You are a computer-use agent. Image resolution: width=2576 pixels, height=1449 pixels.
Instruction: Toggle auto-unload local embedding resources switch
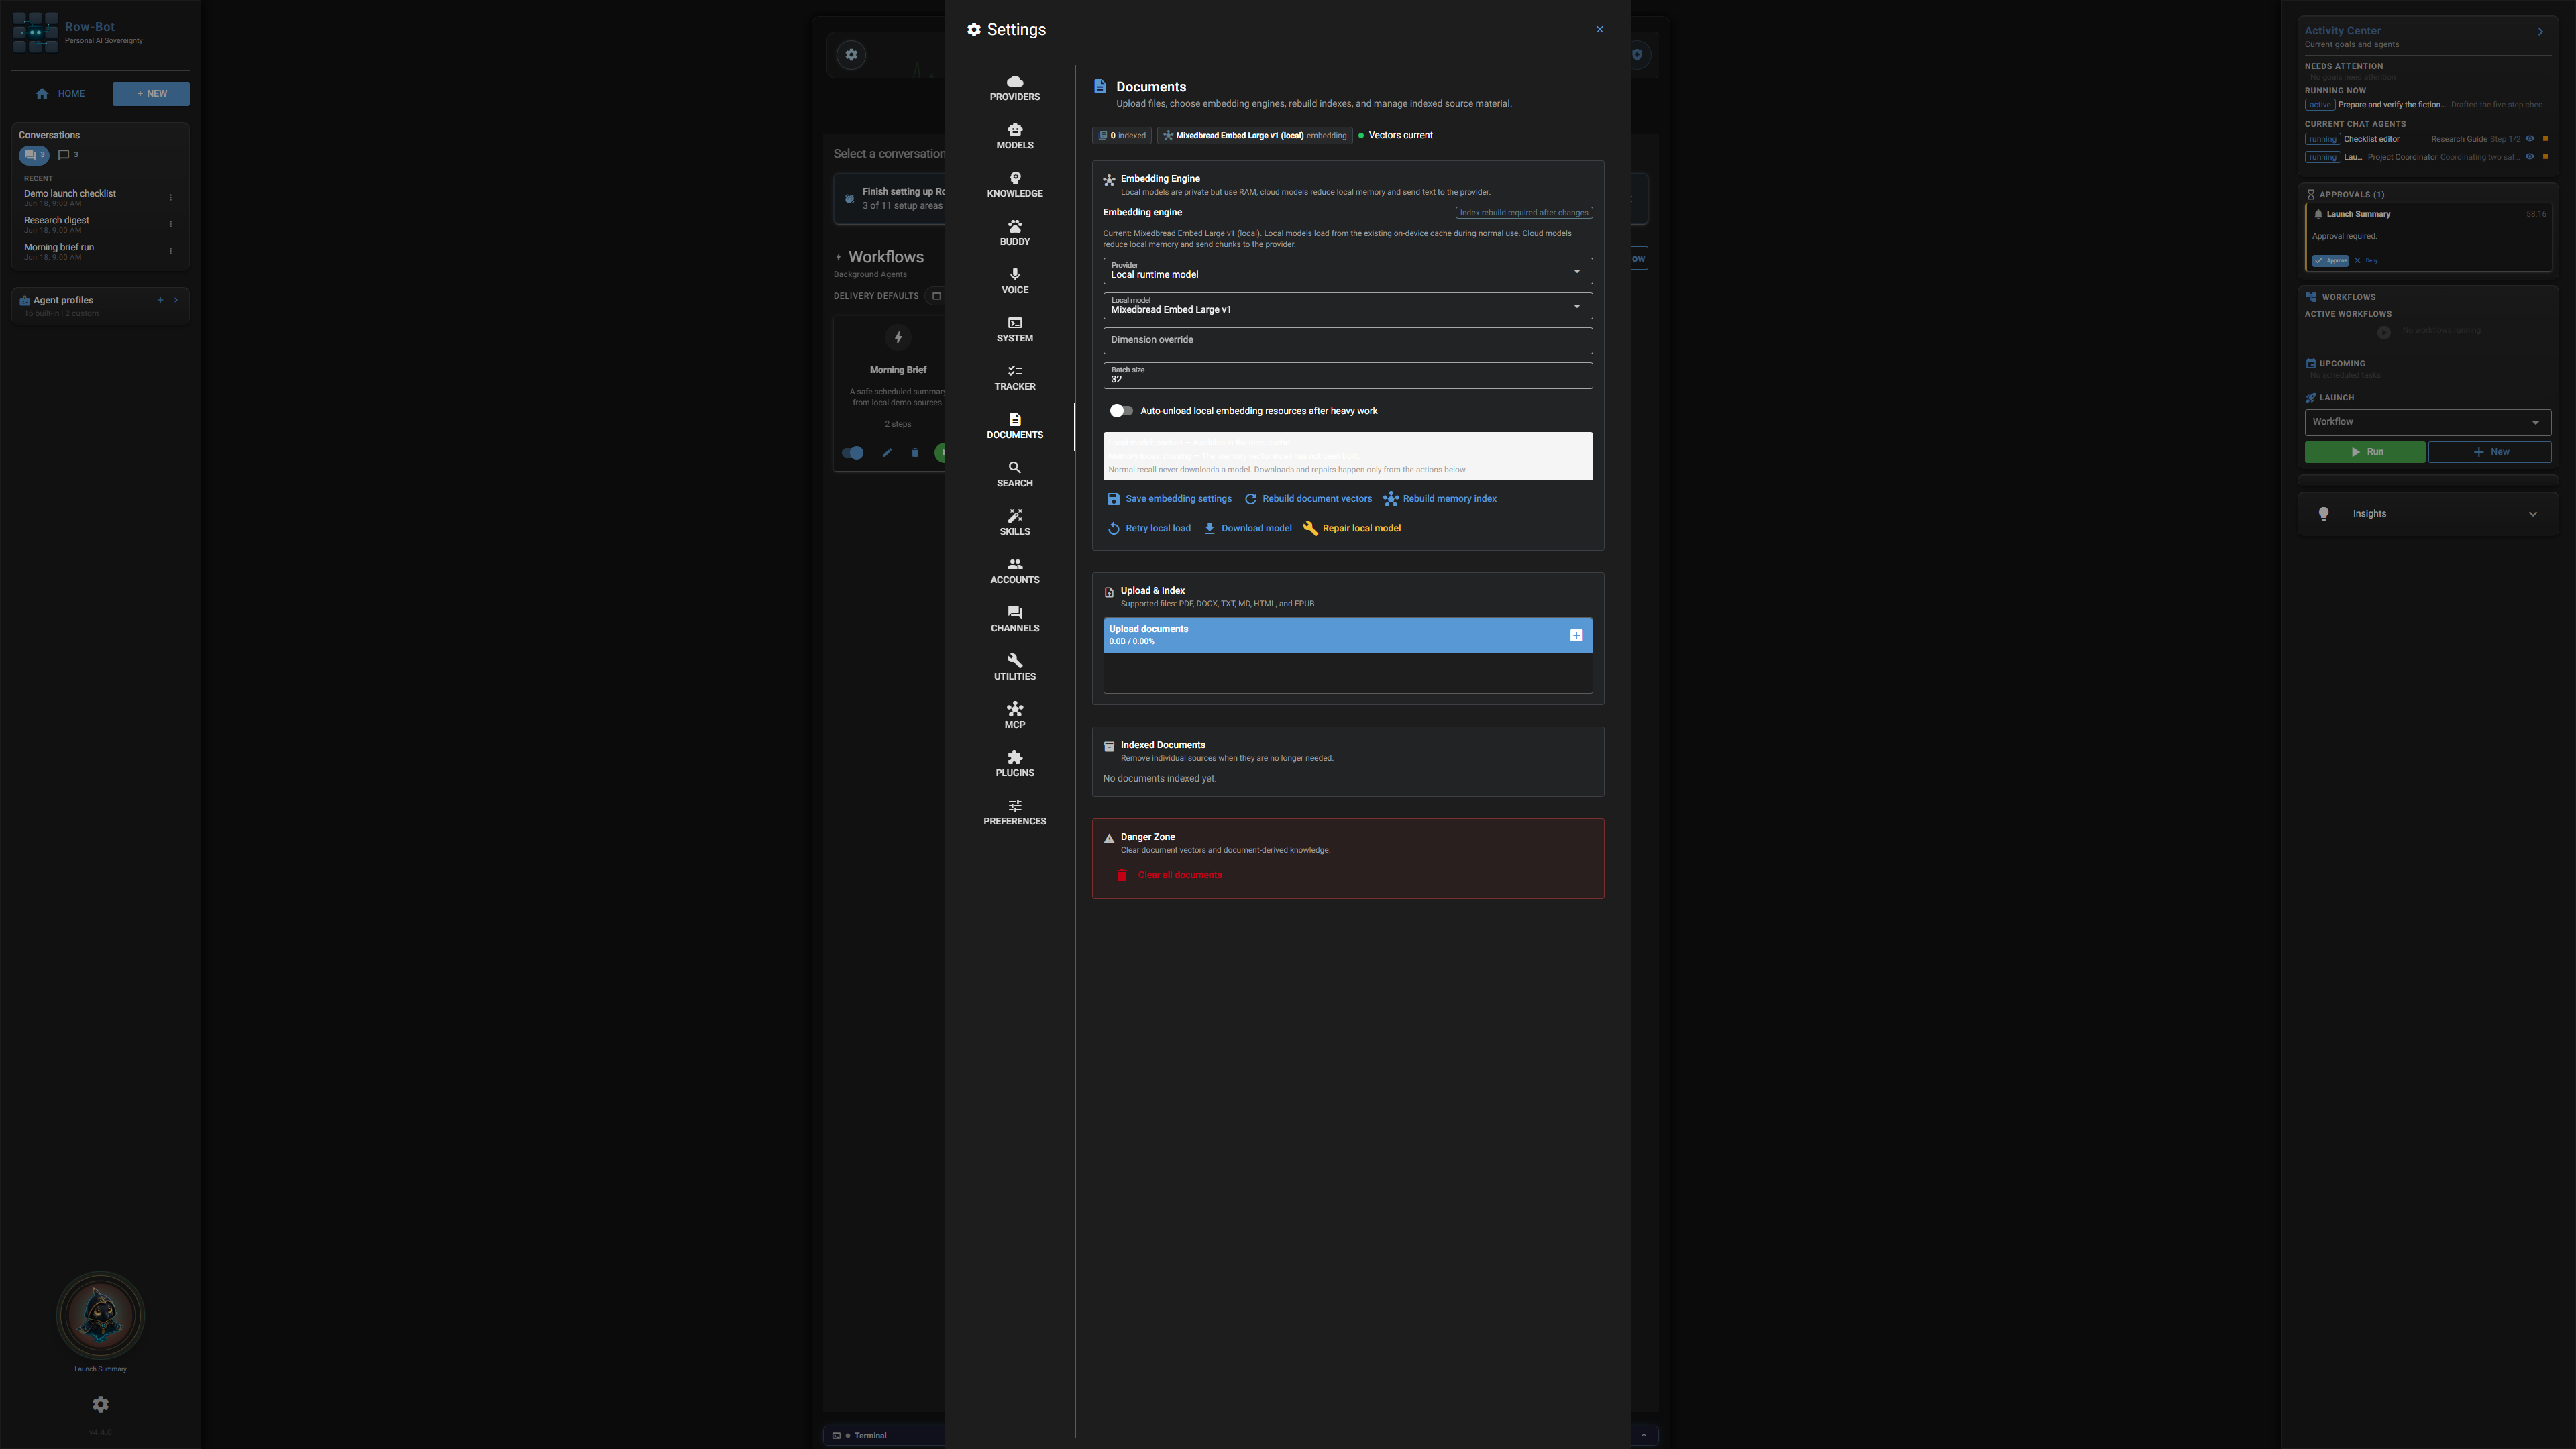coord(1120,411)
